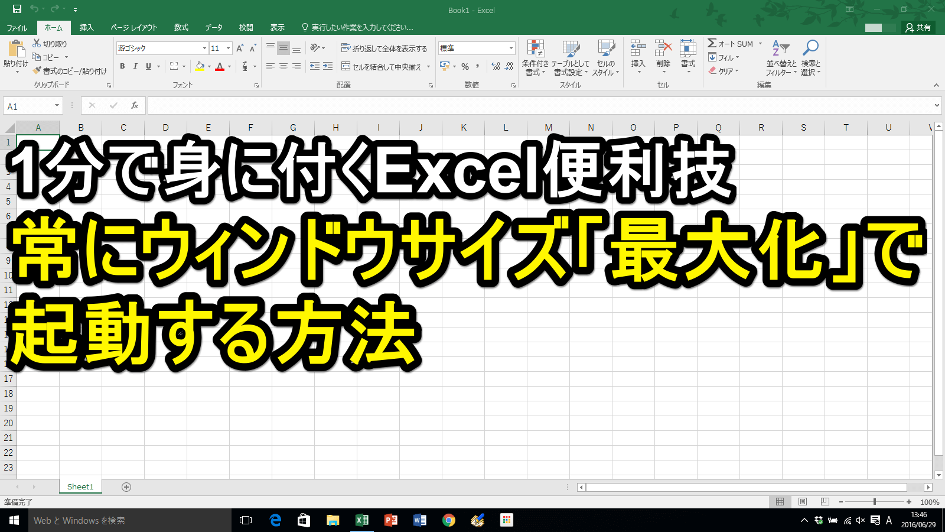Open the font color dropdown arrow
This screenshot has height=532, width=945.
coord(229,66)
